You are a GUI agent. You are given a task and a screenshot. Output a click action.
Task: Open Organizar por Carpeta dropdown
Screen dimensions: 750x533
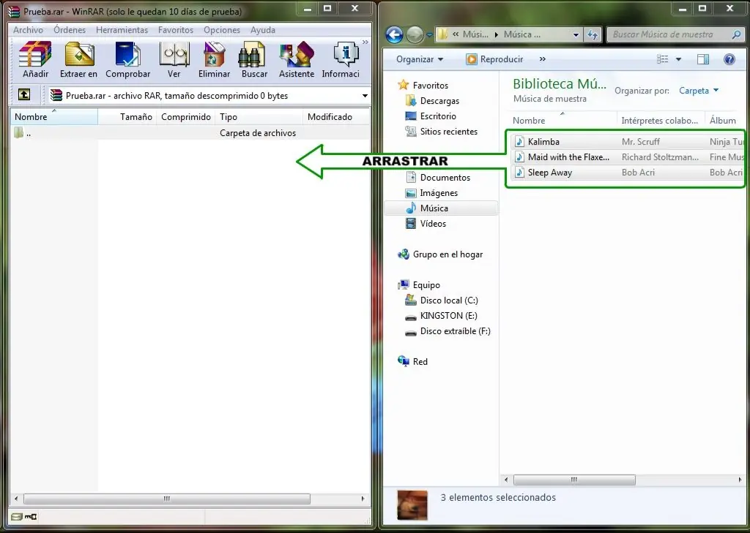[698, 90]
